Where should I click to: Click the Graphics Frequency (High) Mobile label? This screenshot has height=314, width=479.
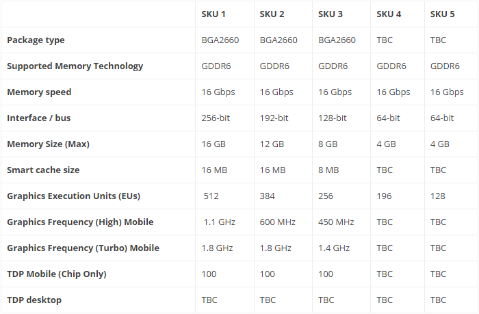point(80,222)
